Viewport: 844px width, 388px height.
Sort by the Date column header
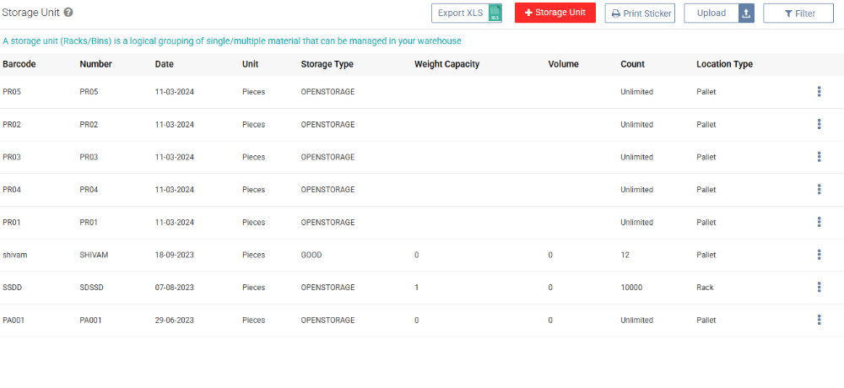[165, 64]
